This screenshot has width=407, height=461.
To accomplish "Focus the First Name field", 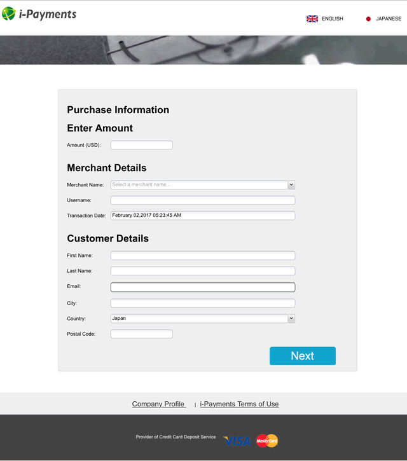I will [x=203, y=256].
